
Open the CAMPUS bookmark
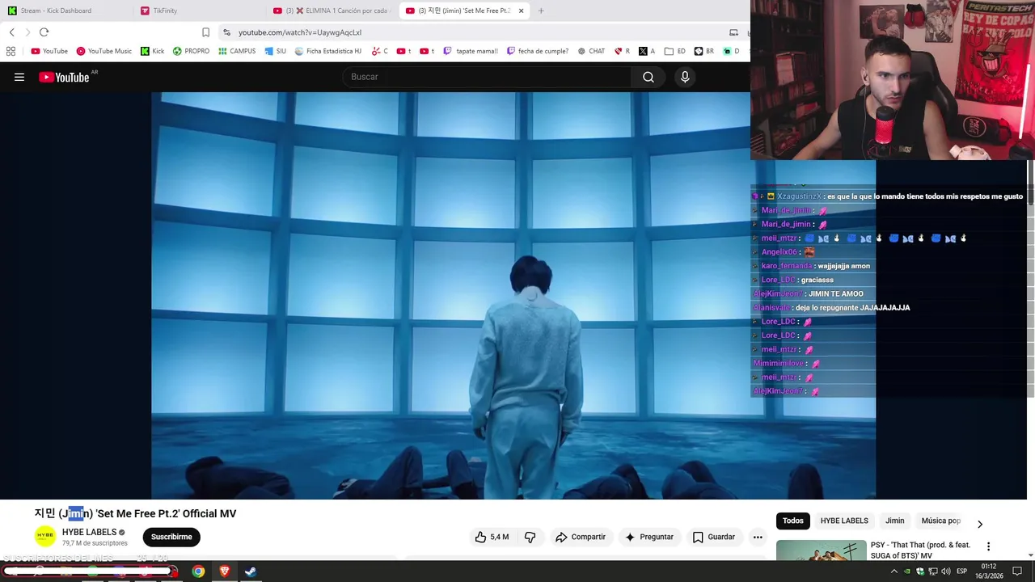[x=237, y=51]
